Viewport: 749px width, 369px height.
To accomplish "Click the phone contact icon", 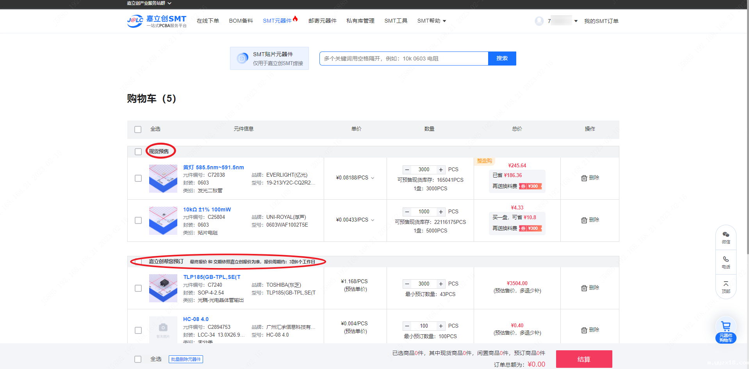I will coord(726,262).
